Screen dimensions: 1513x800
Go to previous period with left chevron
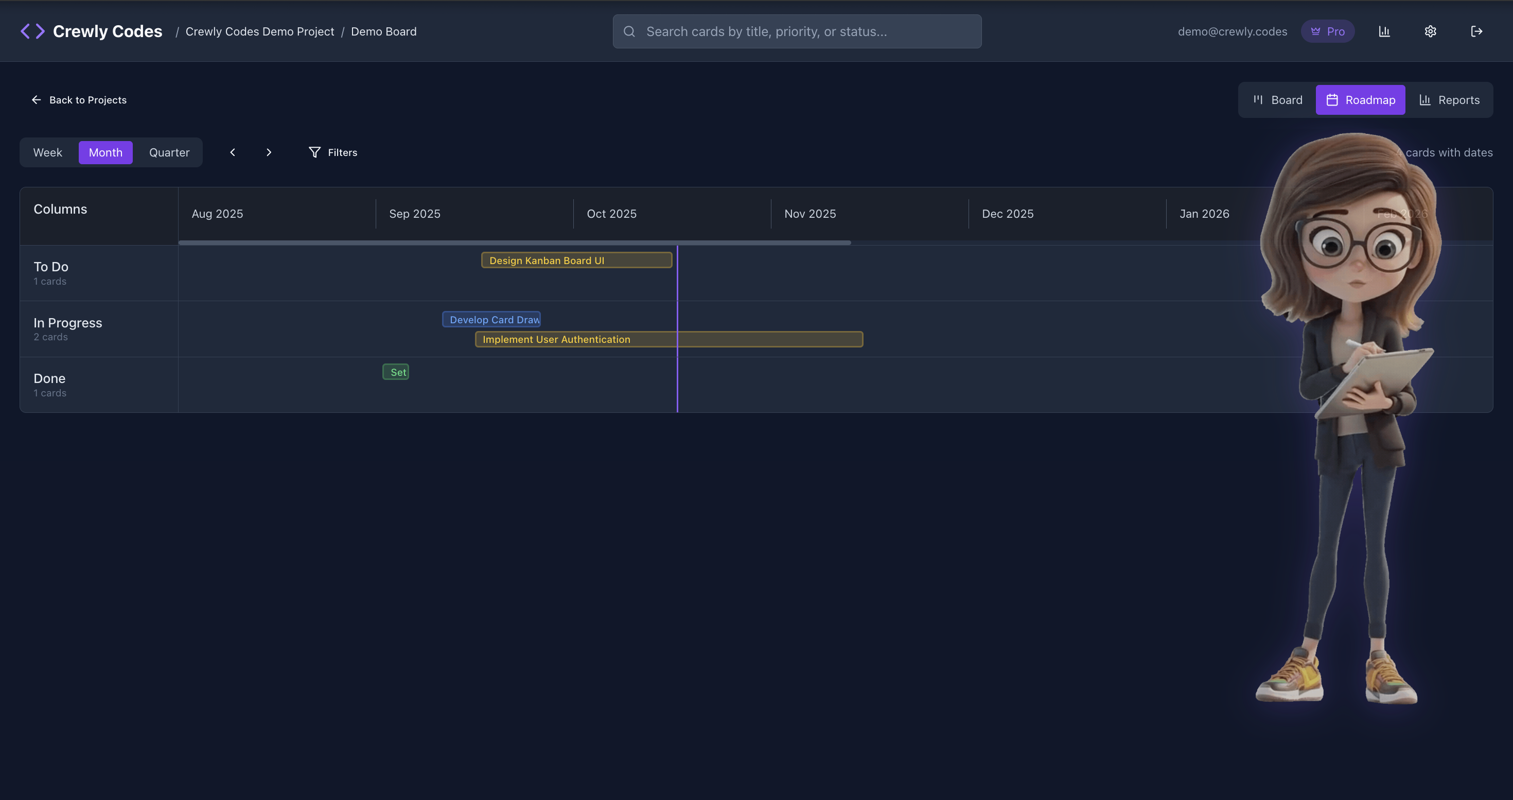[233, 152]
